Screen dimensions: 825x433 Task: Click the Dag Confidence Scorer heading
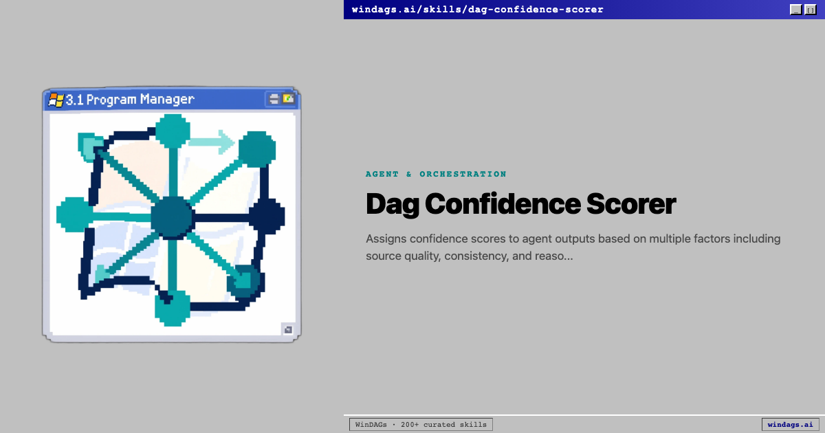(520, 204)
